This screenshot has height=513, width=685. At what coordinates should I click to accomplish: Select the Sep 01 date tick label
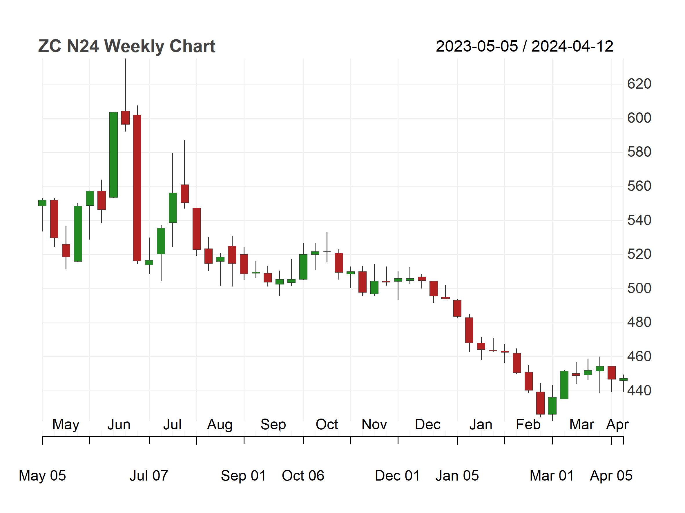click(x=243, y=476)
